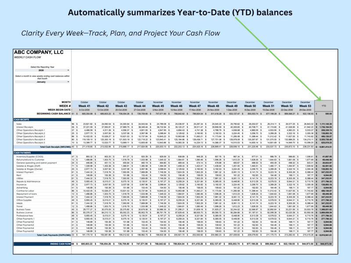Click the Interest Receipts row label
Viewport: 351px width, 263px height.
pyautogui.click(x=25, y=127)
